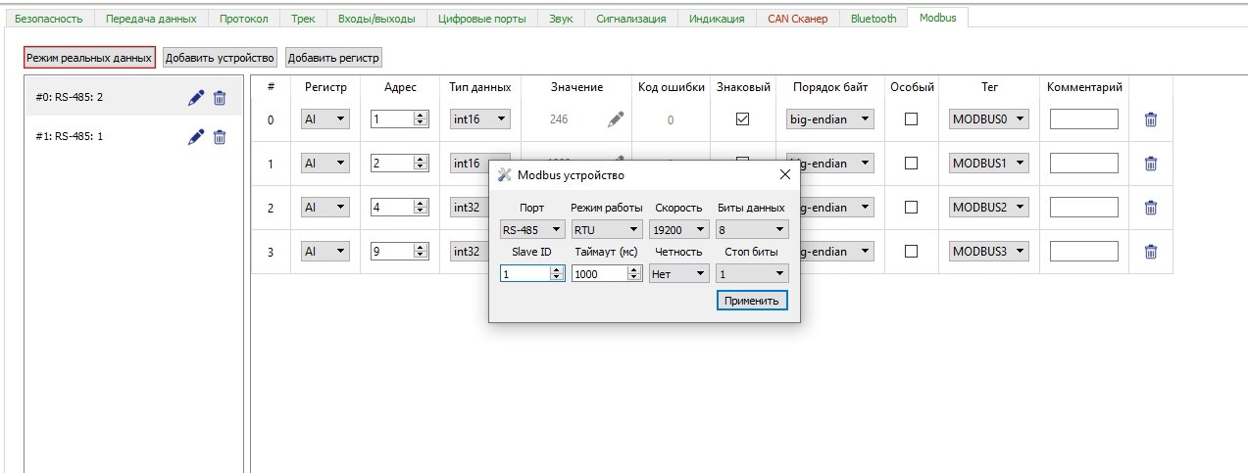This screenshot has height=473, width=1248.
Task: Delete device #1 RS-485: 1 using trash icon
Action: pos(220,137)
